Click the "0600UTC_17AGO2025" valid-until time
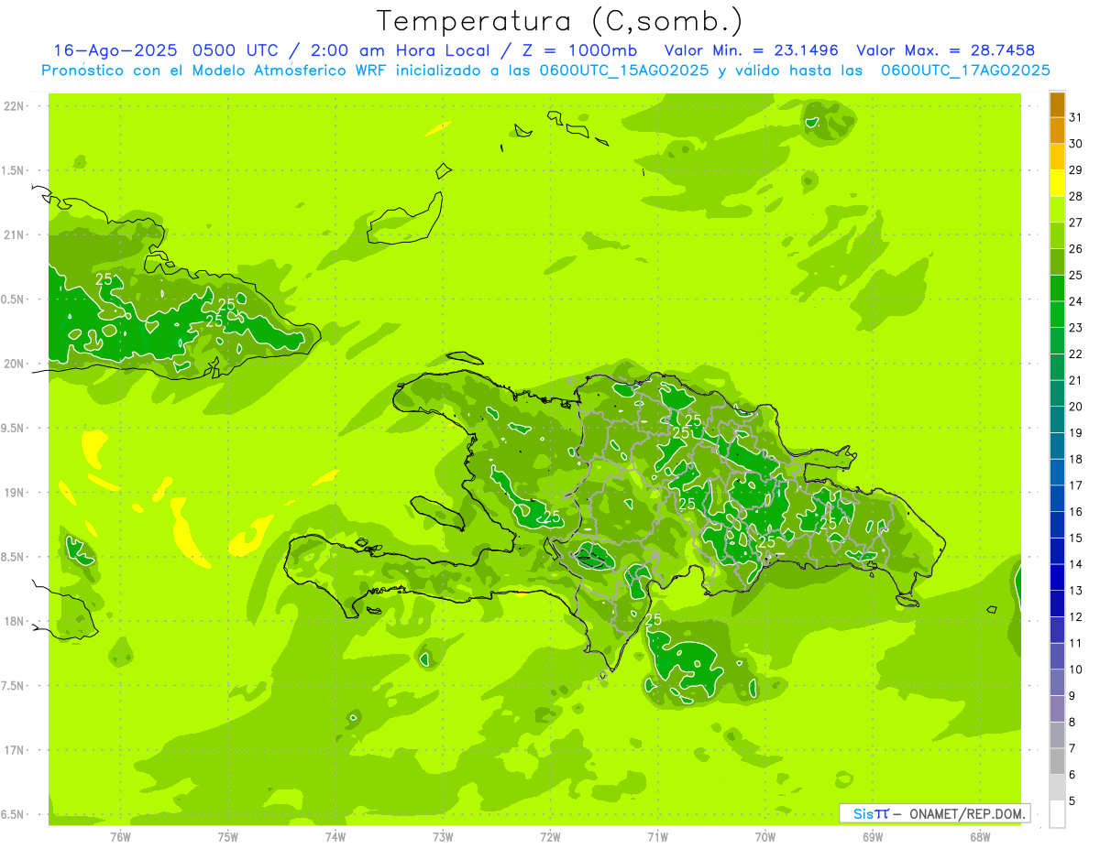This screenshot has height=849, width=1100. [x=965, y=71]
